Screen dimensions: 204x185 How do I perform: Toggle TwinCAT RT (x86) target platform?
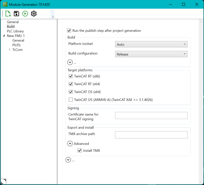tap(71, 76)
